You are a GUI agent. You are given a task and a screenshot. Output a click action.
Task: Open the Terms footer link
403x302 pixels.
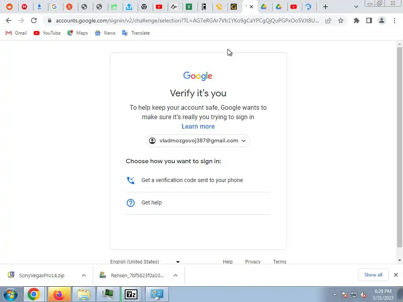(280, 261)
